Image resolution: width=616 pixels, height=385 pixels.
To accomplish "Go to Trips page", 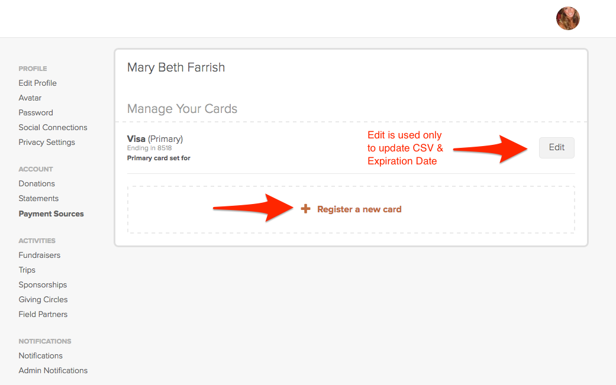I will (27, 270).
